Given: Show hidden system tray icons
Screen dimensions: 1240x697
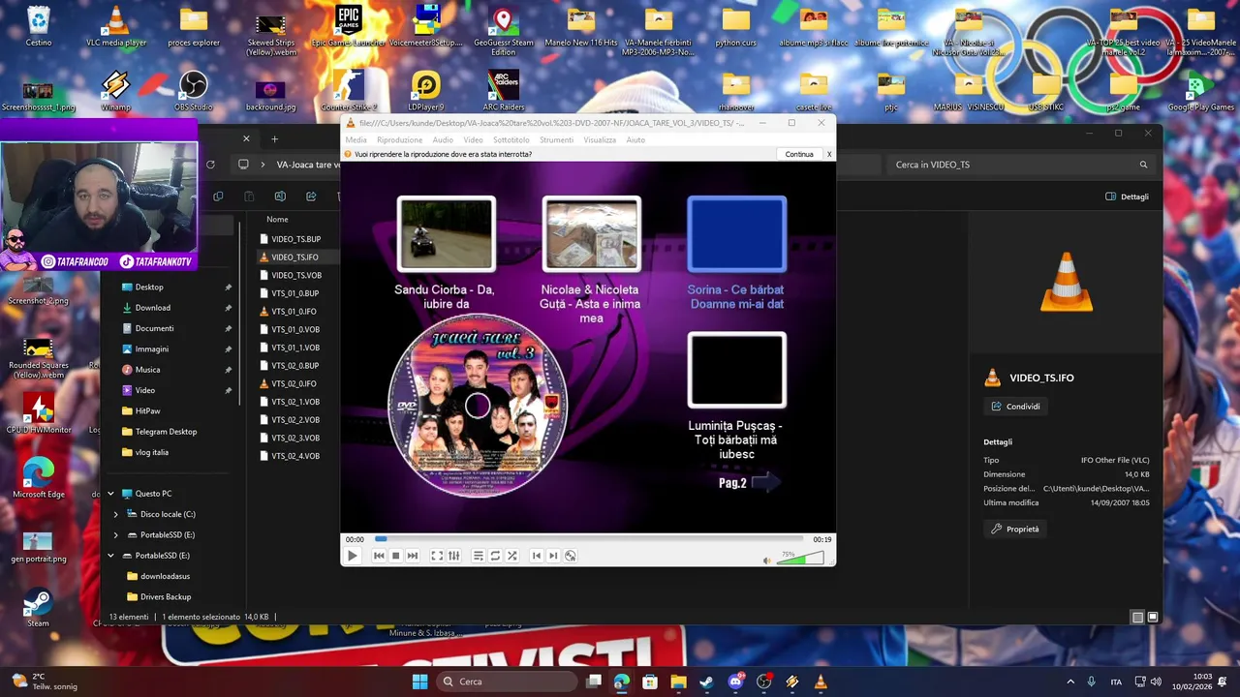Looking at the screenshot, I should (1070, 682).
